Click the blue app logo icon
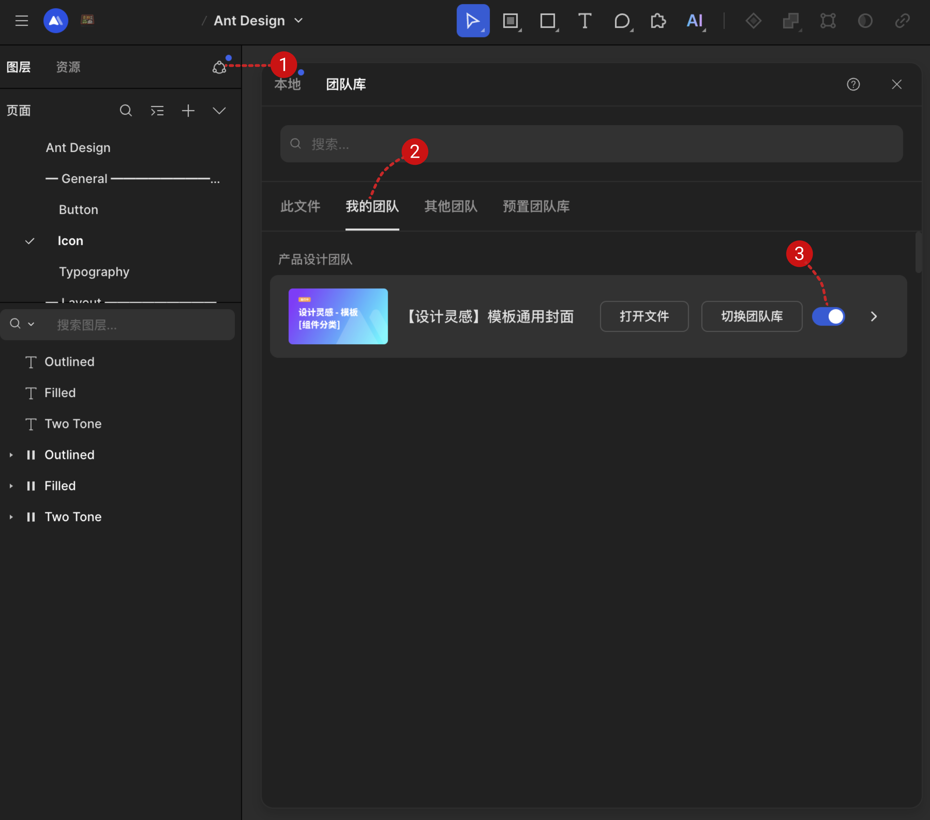 [56, 21]
